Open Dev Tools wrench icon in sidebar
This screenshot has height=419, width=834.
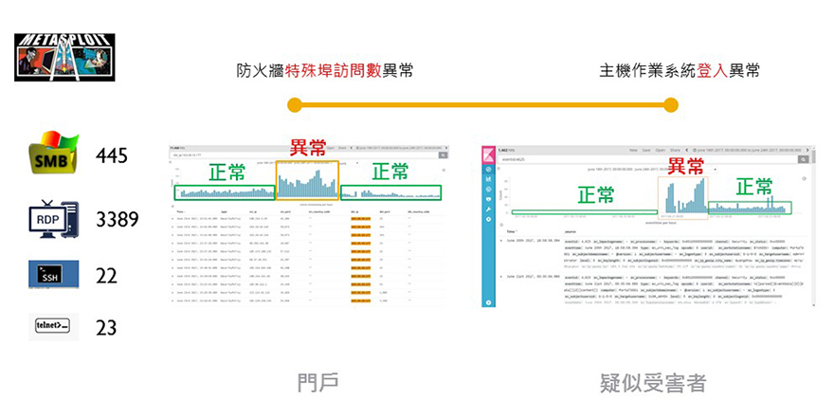click(489, 208)
